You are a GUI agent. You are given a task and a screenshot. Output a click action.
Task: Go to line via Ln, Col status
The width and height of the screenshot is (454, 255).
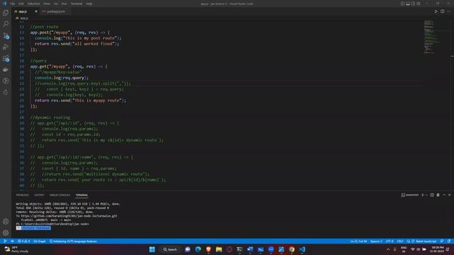point(358,241)
